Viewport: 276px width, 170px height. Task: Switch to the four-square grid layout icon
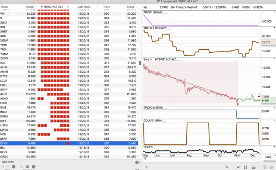(x=245, y=167)
